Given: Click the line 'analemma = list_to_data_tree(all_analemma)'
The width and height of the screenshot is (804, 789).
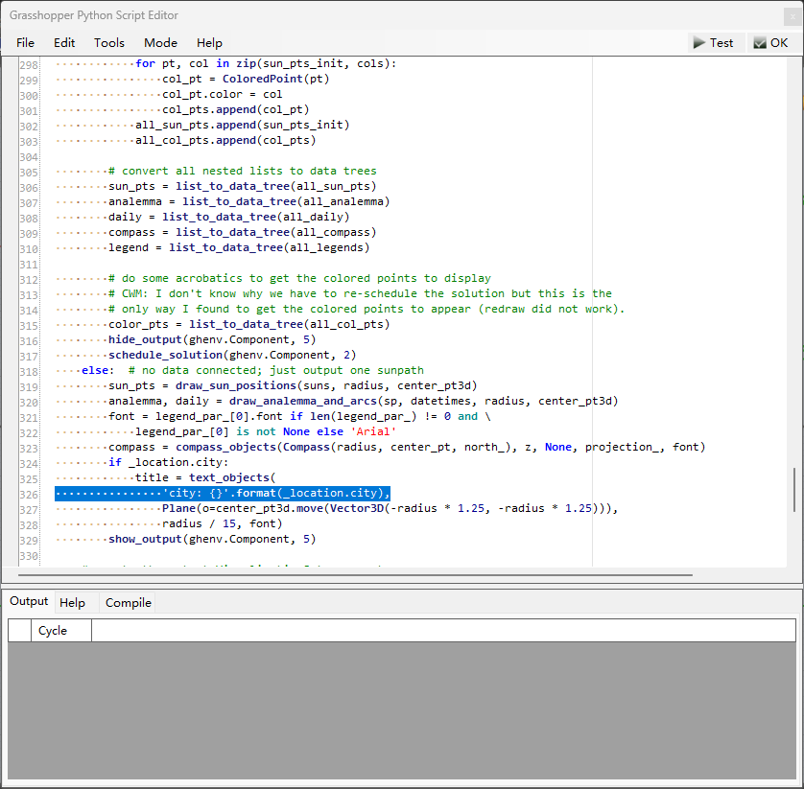Looking at the screenshot, I should (x=249, y=202).
